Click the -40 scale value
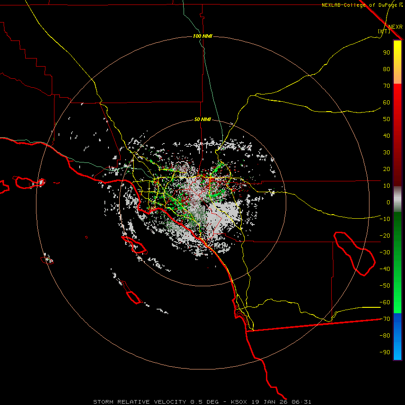 [x=385, y=269]
